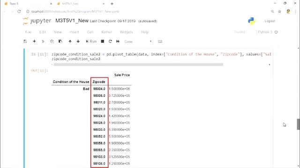Open the command palette keyboard icon
Screen dimensions: 300x168
(160, 42)
